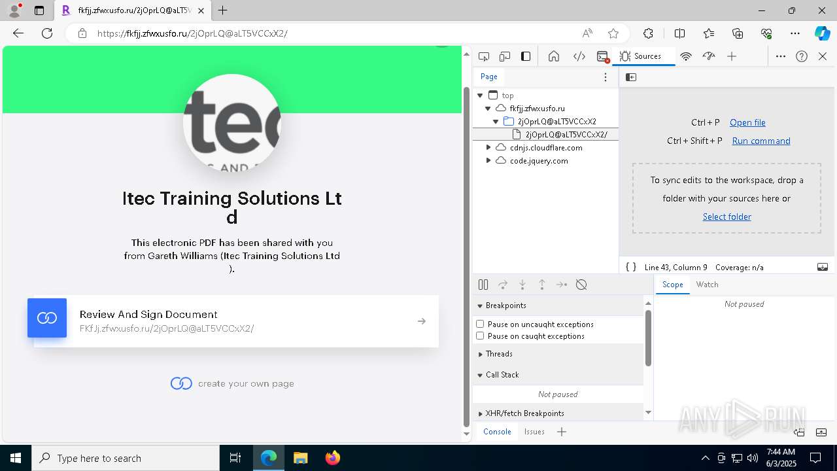Click the Run command link
This screenshot has width=837, height=471.
[761, 141]
